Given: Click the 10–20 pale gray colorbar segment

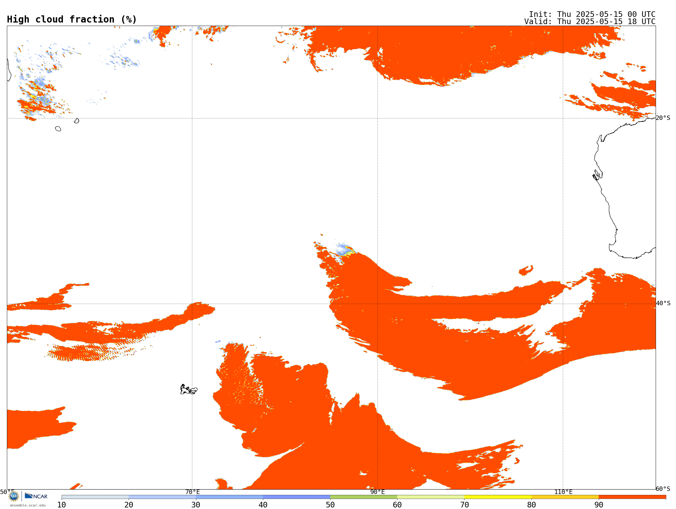Looking at the screenshot, I should coord(95,497).
